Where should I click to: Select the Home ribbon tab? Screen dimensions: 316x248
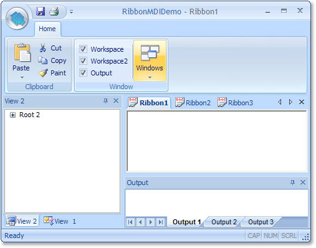47,29
